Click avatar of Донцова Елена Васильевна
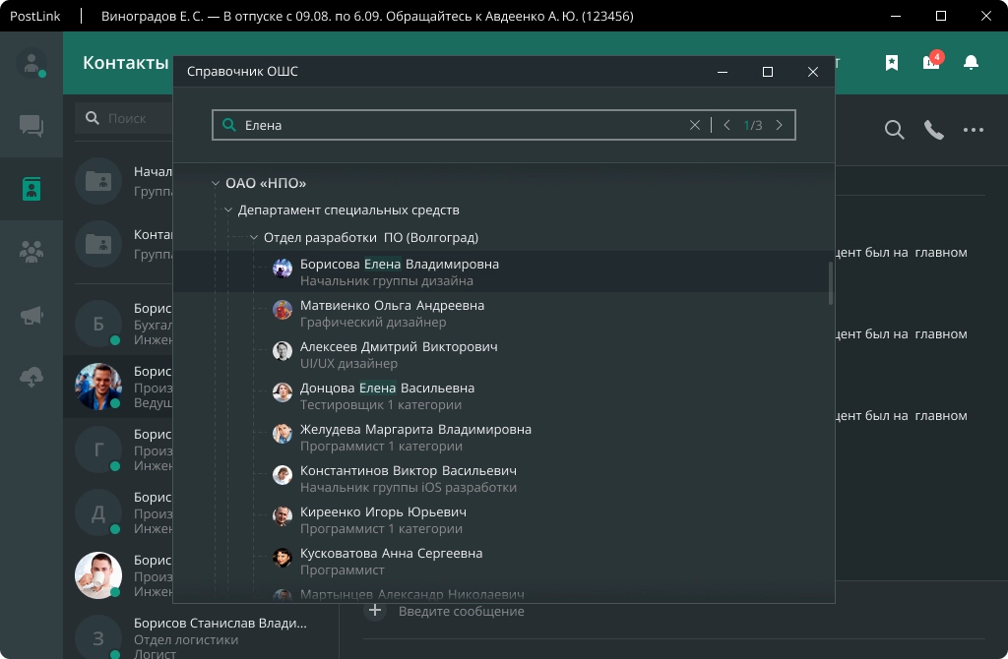Screen dimensions: 1008x659 point(283,391)
